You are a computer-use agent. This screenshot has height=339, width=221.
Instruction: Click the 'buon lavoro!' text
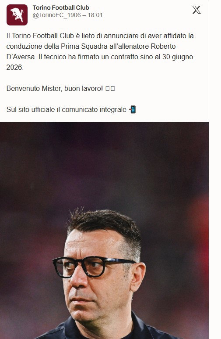click(84, 88)
